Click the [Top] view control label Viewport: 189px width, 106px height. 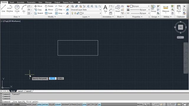coord(6,21)
